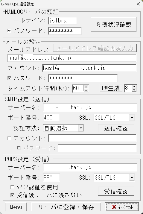Screen dimensions: 143x214
Task: Click サーバに登録・保存 button
Action: coord(66,207)
